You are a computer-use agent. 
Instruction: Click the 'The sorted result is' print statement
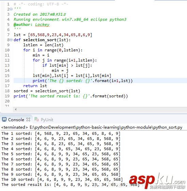(x=71, y=96)
